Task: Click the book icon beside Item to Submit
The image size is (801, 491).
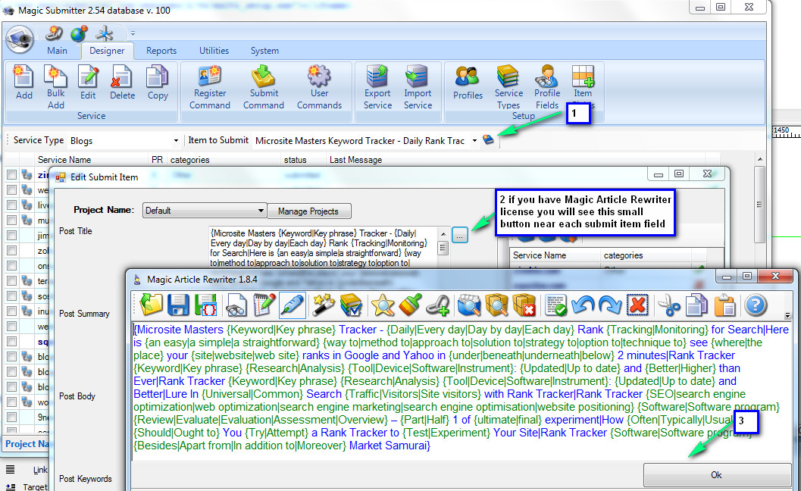Action: pyautogui.click(x=488, y=139)
